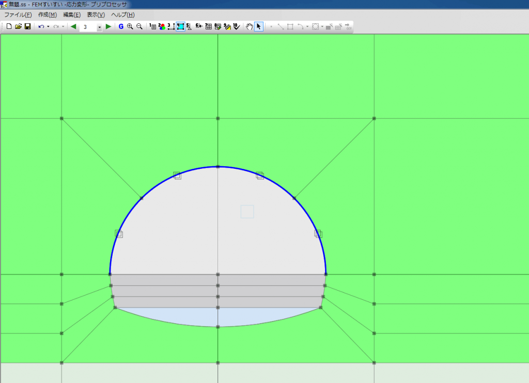Click the grayed-out grid edit tool
Screen dimensions: 529x383
pyautogui.click(x=338, y=26)
